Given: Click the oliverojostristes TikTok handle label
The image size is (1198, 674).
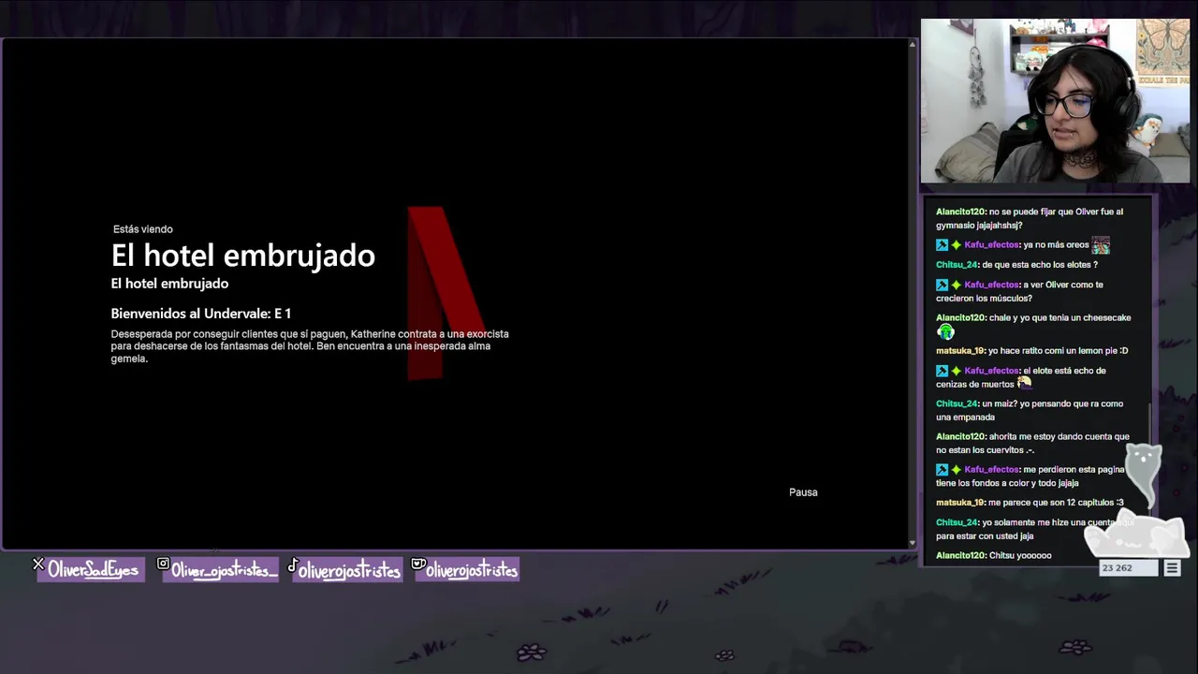Looking at the screenshot, I should click(349, 571).
